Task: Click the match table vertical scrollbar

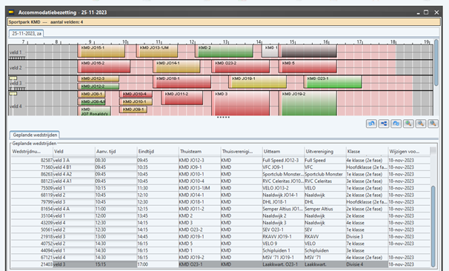Action: (433, 212)
